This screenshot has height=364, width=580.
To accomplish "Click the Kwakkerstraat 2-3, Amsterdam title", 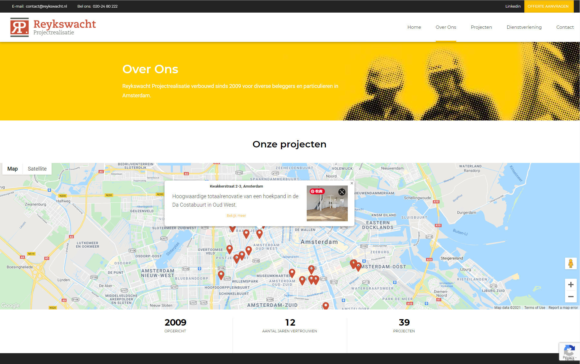I will pos(236,186).
